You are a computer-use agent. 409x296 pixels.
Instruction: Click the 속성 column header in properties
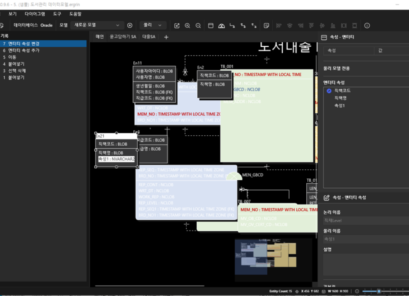[x=348, y=51]
